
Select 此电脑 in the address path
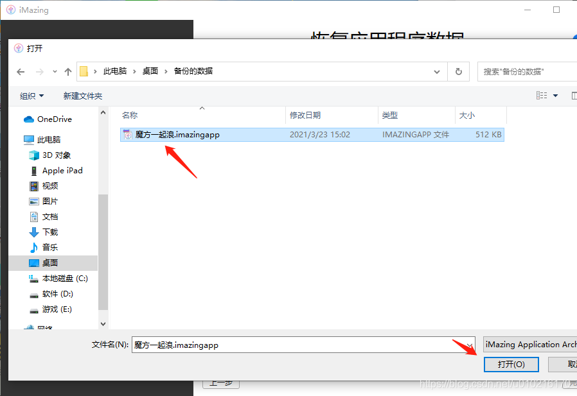click(115, 71)
